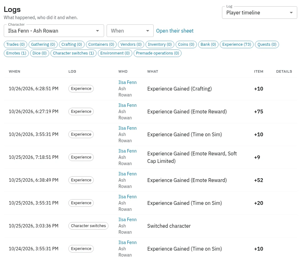301x260 pixels.
Task: Open Ilsa Fenn link in the 10/24/2026 row
Action: [x=128, y=242]
